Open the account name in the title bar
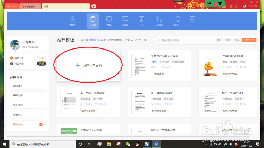Screen dimensions: 264x148 [252, 6]
